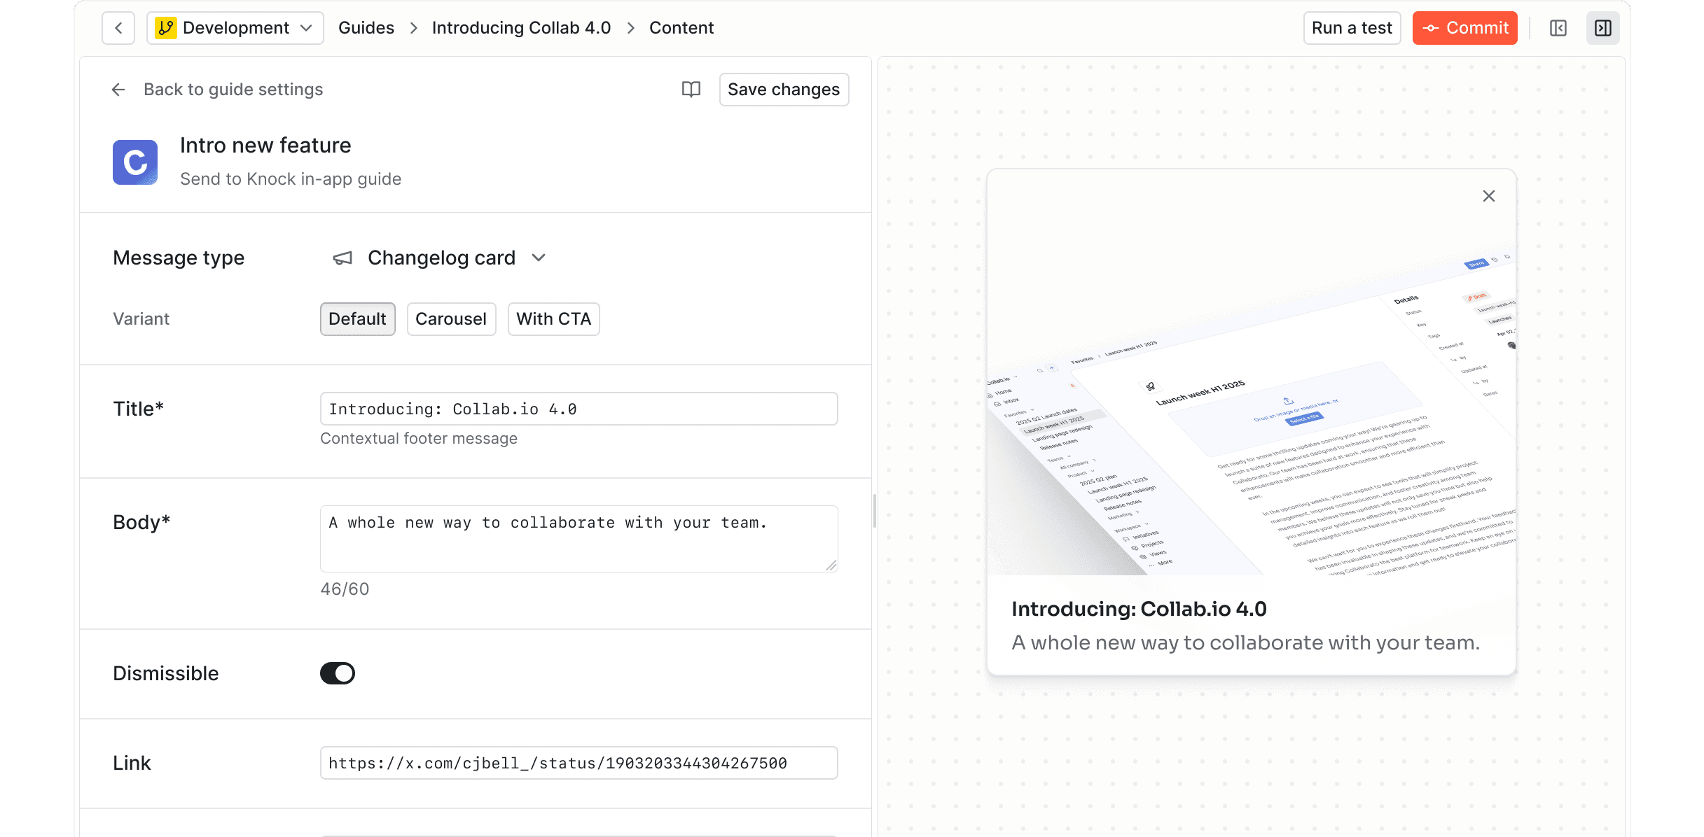The image size is (1704, 837).
Task: Click the panel splitter handle
Action: coord(875,511)
